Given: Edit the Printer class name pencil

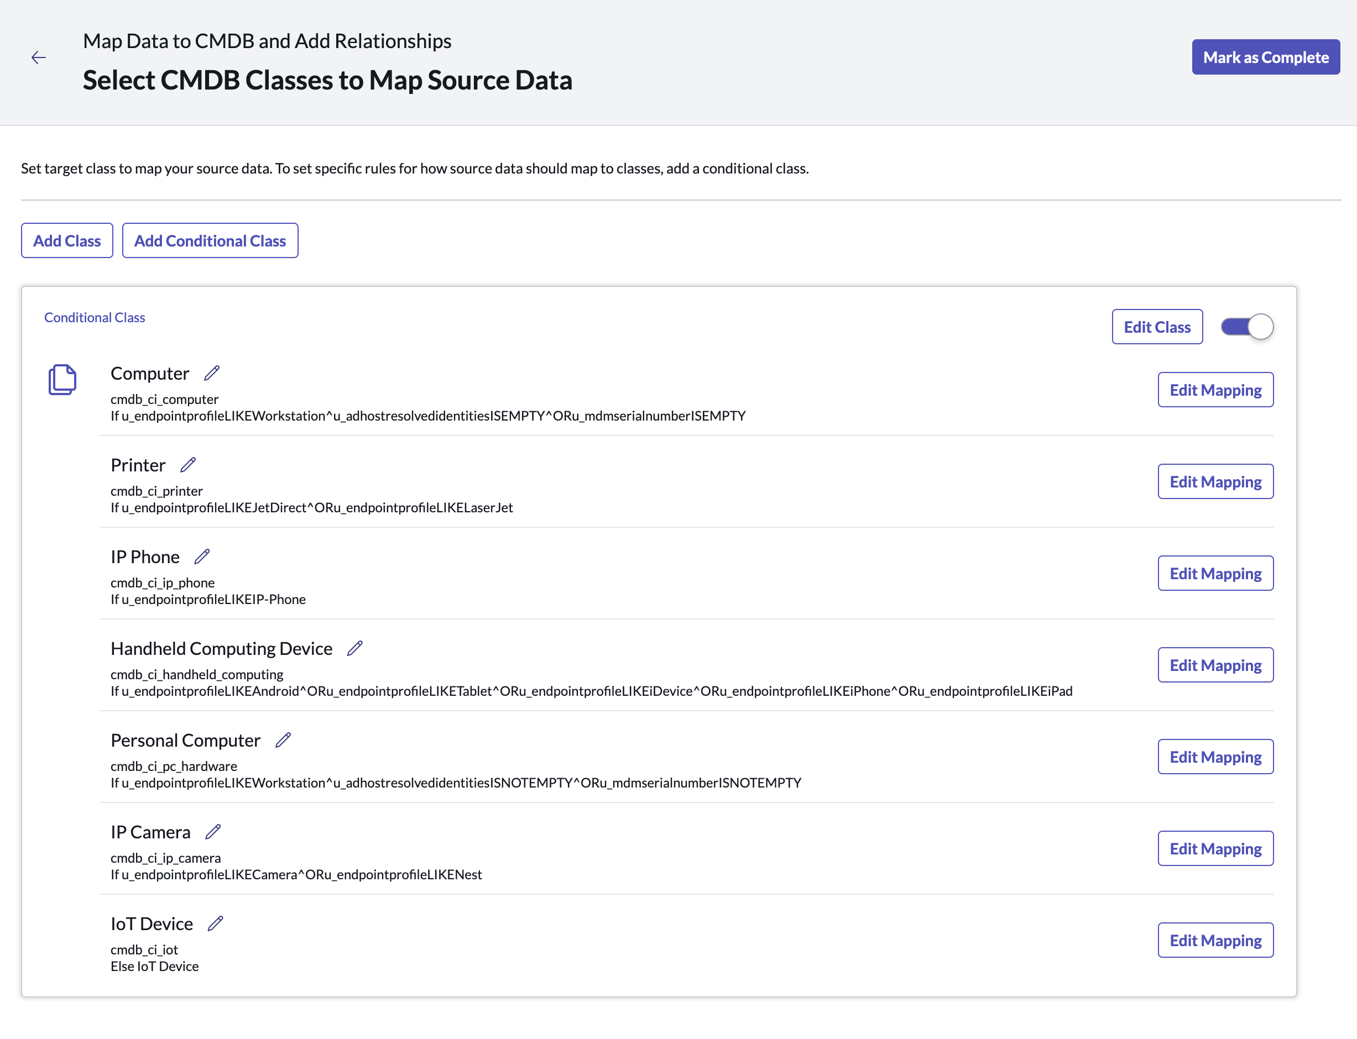Looking at the screenshot, I should coord(188,464).
